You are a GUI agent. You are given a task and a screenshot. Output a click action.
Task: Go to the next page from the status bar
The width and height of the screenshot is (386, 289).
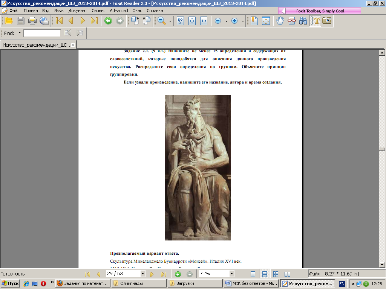(x=152, y=274)
